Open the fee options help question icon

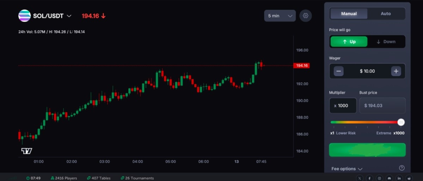(402, 168)
